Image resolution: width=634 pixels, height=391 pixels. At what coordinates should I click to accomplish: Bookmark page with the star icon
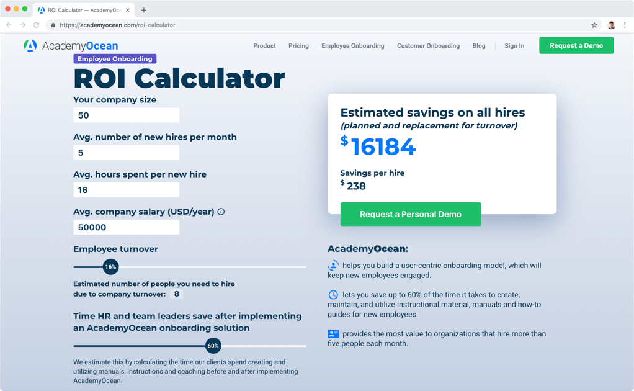pos(594,25)
